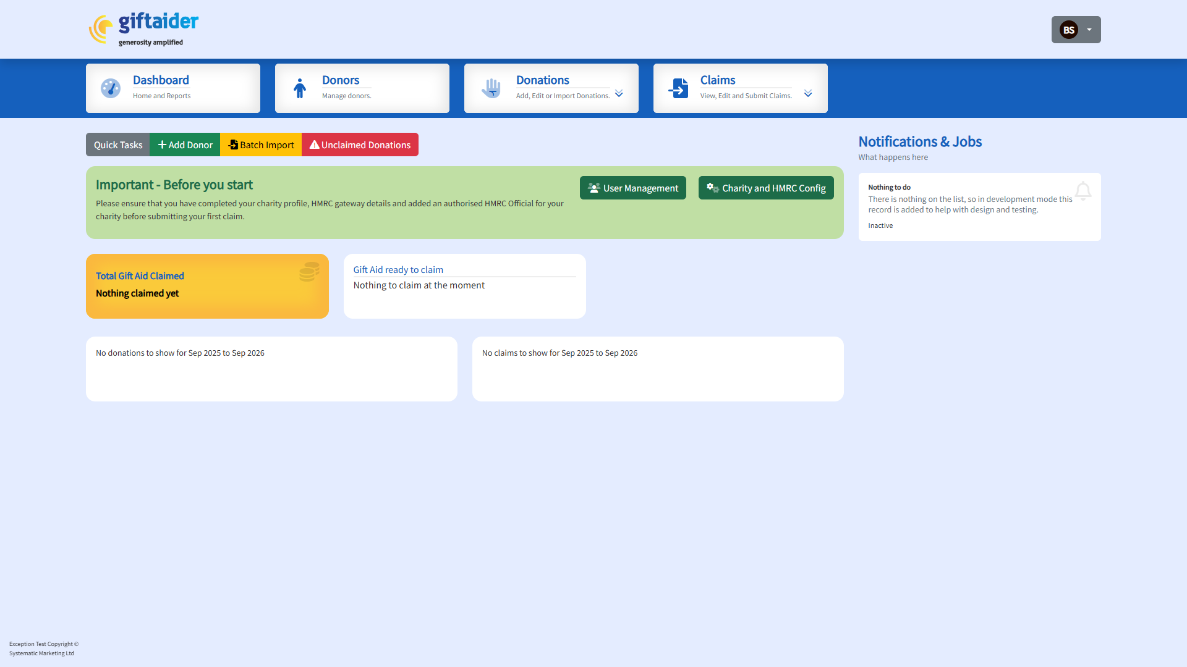Open User Management

pyautogui.click(x=633, y=188)
